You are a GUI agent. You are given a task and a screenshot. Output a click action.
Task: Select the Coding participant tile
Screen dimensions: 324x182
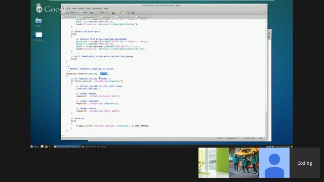(x=305, y=163)
